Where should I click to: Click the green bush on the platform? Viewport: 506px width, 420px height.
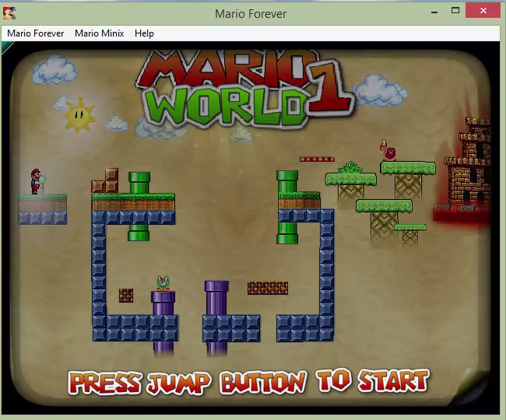tap(351, 167)
